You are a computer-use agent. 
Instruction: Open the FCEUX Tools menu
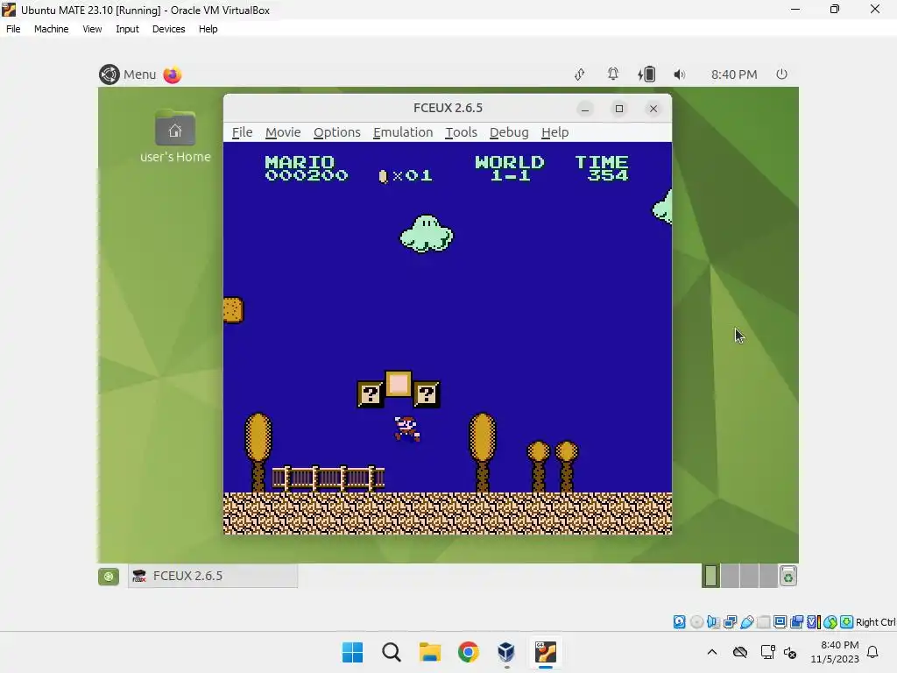pos(461,132)
